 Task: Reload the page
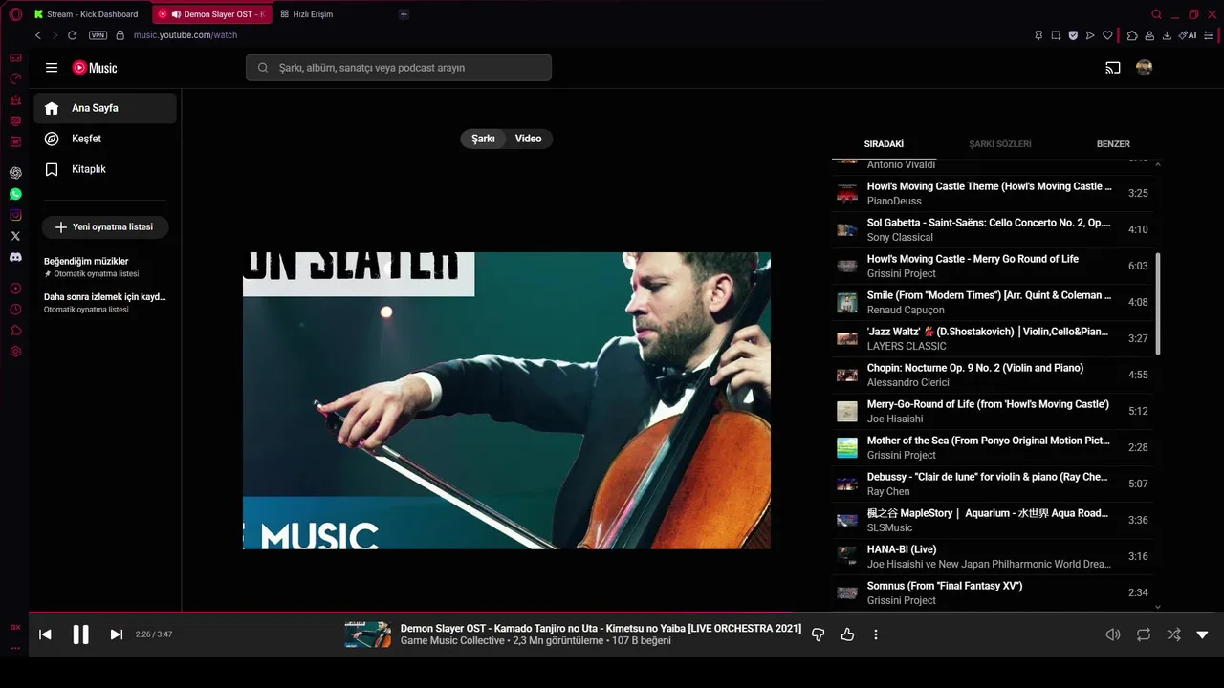tap(72, 35)
